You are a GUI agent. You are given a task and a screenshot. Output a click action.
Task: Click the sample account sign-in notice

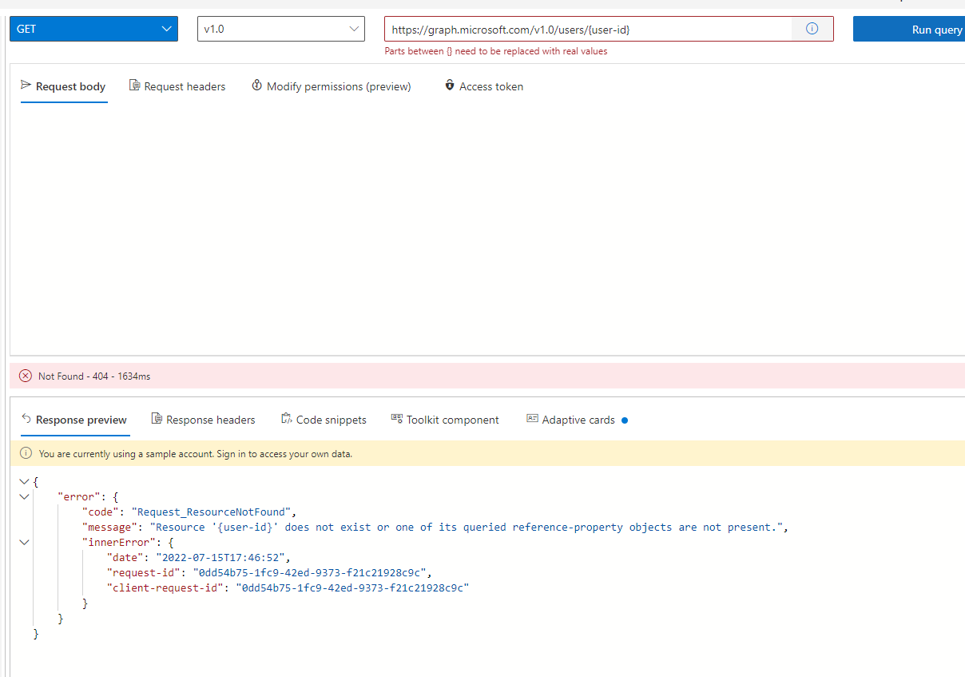(195, 453)
